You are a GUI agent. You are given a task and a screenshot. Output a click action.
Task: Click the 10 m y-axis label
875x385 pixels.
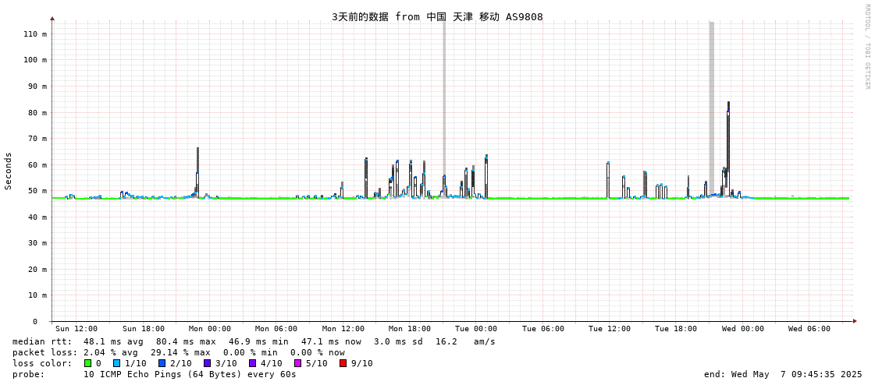[38, 295]
